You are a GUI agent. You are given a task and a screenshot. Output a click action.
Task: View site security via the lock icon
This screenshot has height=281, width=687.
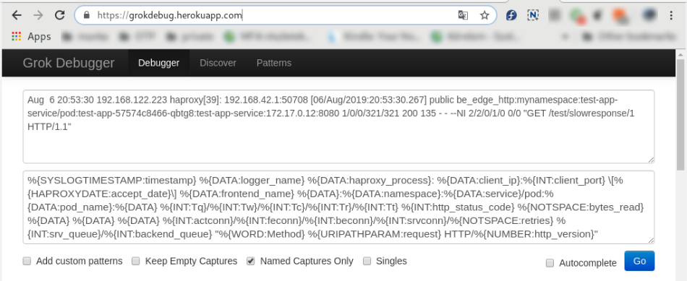86,15
